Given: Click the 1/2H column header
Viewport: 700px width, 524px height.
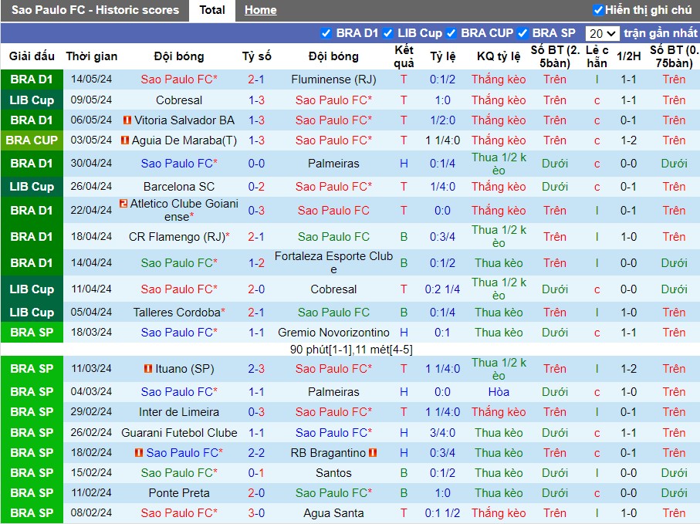Looking at the screenshot, I should [x=628, y=56].
